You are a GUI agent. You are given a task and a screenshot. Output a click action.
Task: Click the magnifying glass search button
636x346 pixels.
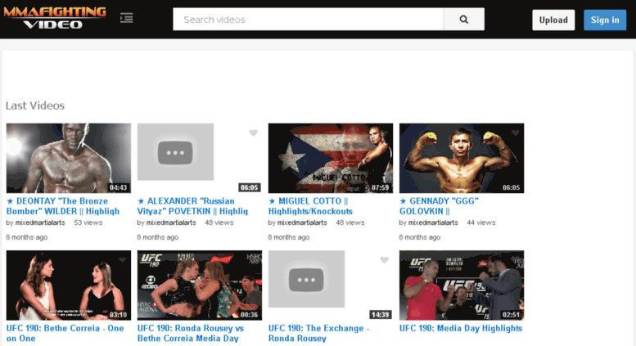click(x=463, y=20)
